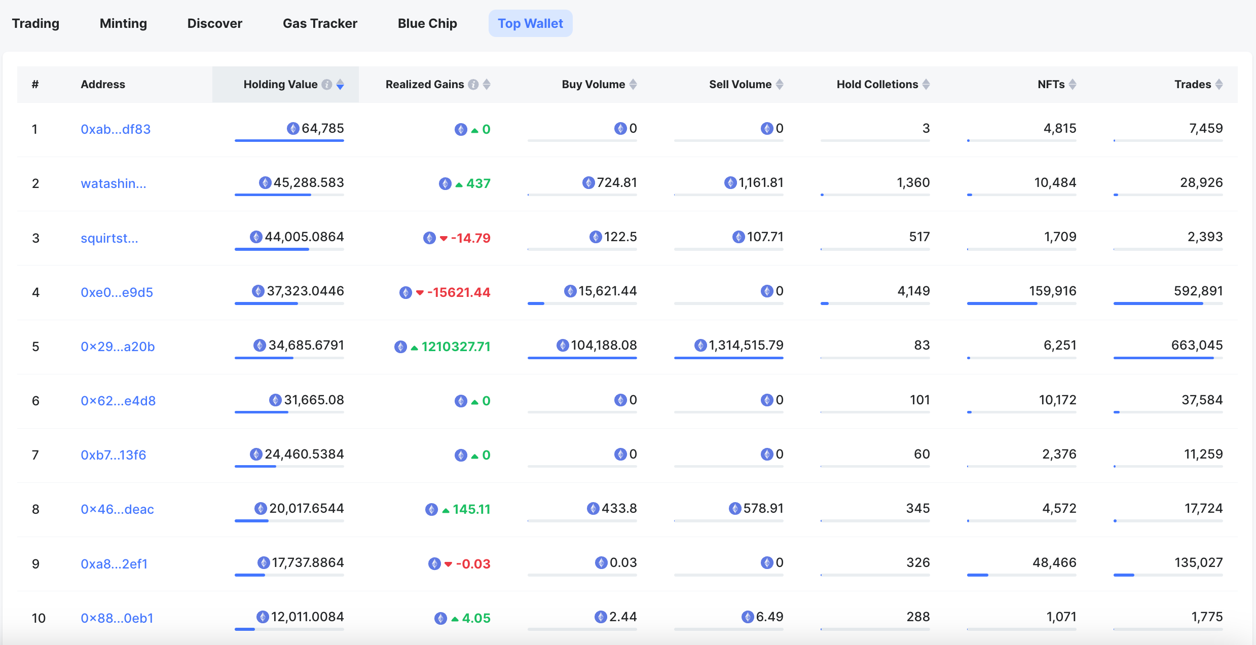Sort table by Trades column arrows
Viewport: 1256px width, 645px height.
[x=1219, y=85]
